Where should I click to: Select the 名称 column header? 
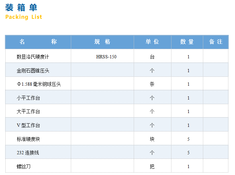pyautogui.click(x=38, y=42)
